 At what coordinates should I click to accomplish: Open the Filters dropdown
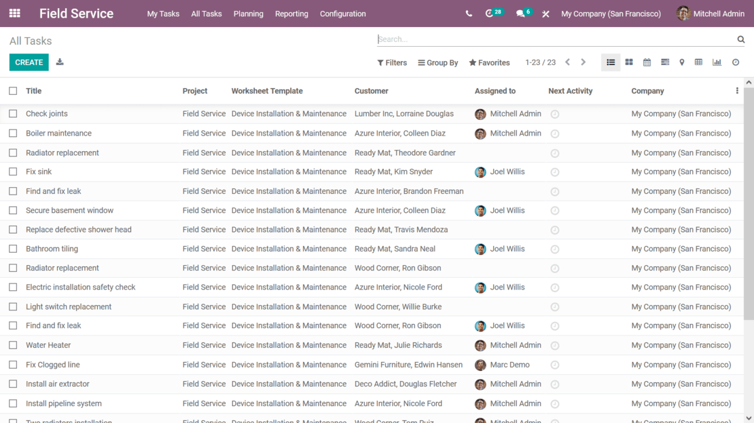[392, 62]
